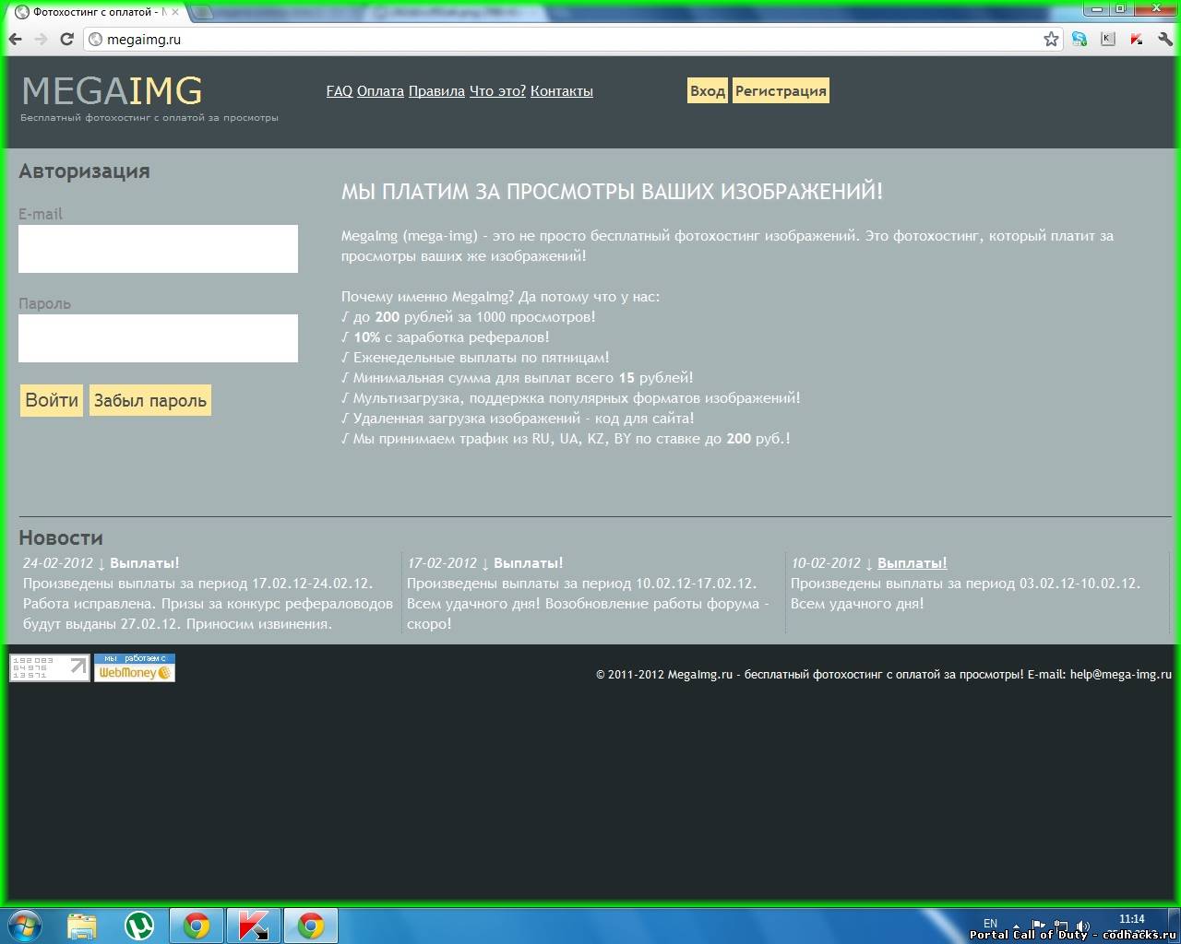
Task: Show hidden tray icons arrow
Action: 1017,926
